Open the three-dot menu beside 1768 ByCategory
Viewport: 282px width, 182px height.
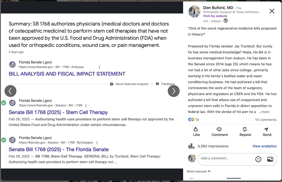pyautogui.click(x=97, y=143)
